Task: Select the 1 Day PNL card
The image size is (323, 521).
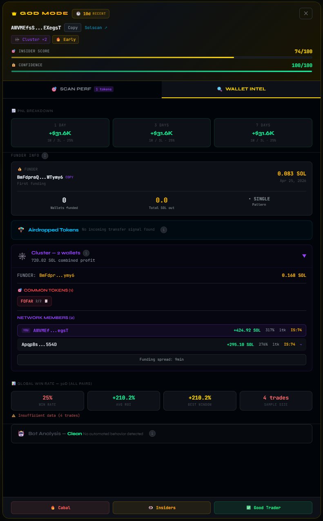Action: pyautogui.click(x=60, y=132)
